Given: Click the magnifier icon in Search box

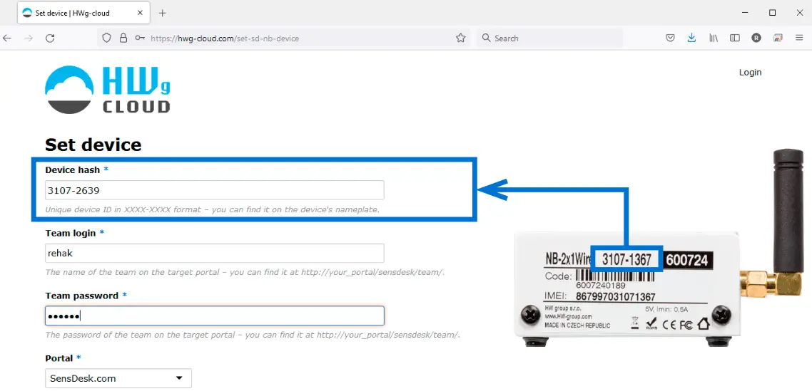Looking at the screenshot, I should coord(486,38).
